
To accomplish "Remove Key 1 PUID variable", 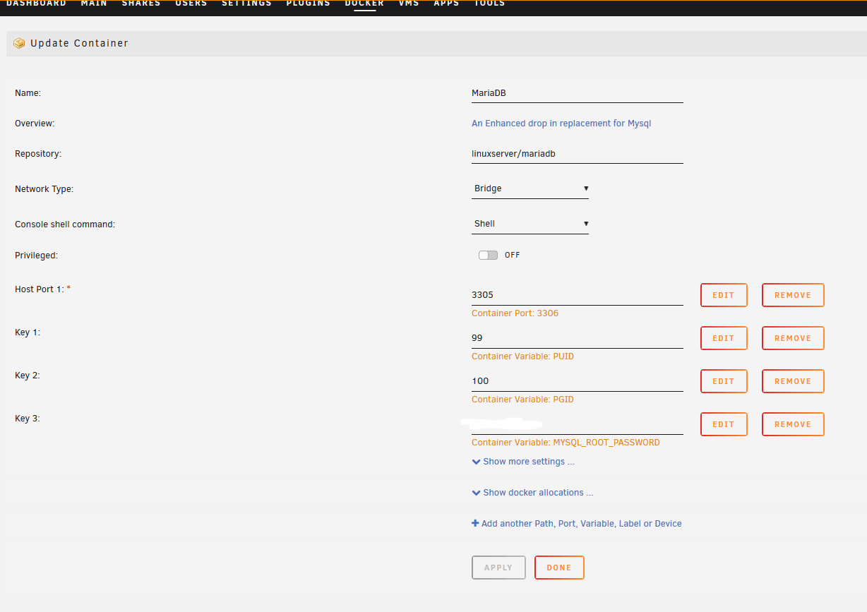I will coord(793,338).
